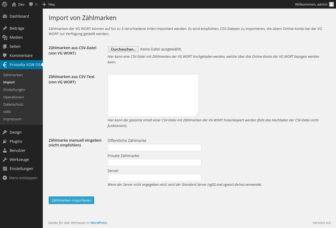Focus the Öffentliche Zählmarke field
Image resolution: width=336 pixels, height=228 pixels.
point(154,148)
